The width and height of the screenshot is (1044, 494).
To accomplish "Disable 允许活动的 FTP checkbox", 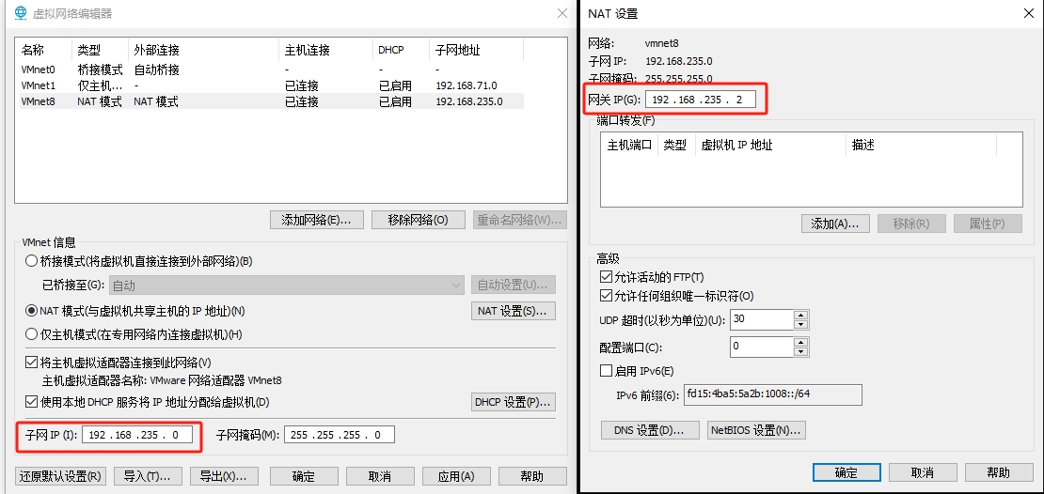I will pyautogui.click(x=607, y=278).
